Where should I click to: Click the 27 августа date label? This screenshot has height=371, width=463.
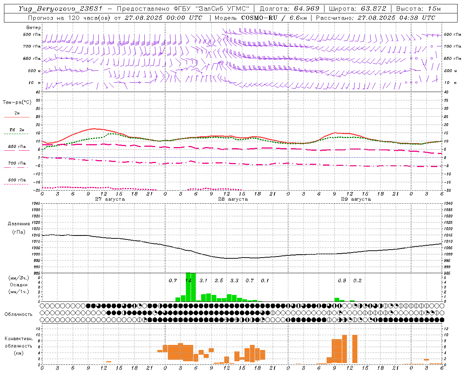[110, 199]
